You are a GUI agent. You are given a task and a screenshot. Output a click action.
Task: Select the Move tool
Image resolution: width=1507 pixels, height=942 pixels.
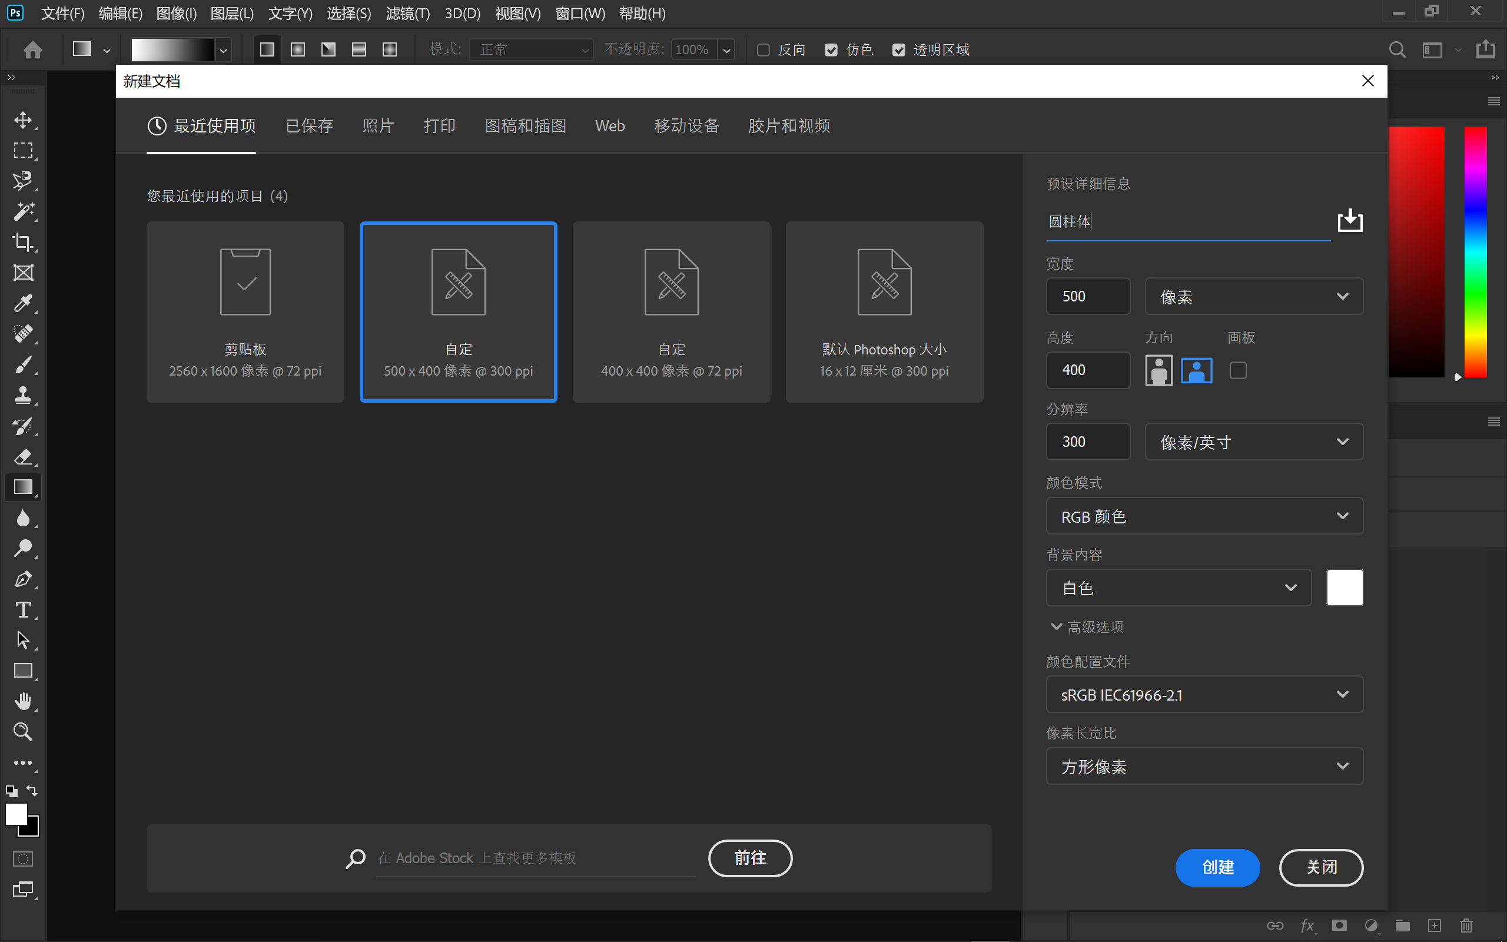(23, 120)
